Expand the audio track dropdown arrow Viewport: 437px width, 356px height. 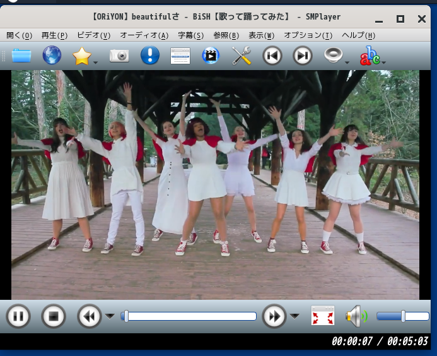click(347, 62)
